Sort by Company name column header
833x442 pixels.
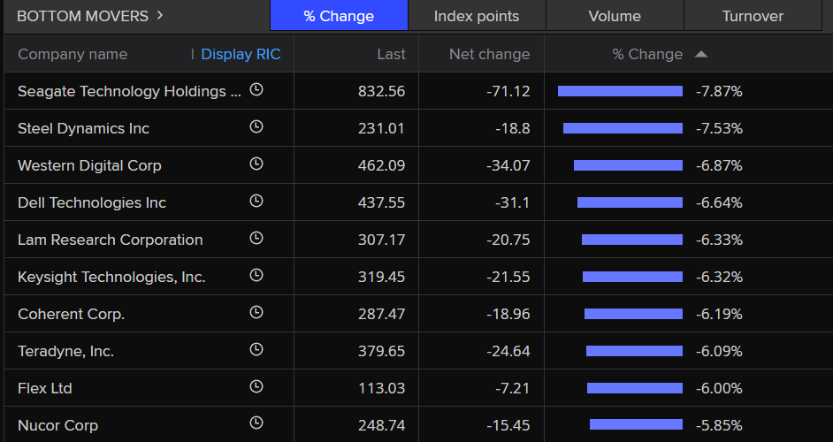(x=73, y=54)
